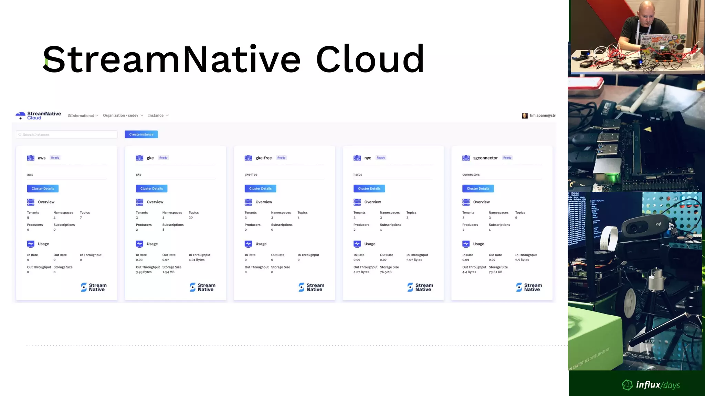The width and height of the screenshot is (705, 396).
Task: Open Cluster Details for aws
Action: (x=43, y=188)
